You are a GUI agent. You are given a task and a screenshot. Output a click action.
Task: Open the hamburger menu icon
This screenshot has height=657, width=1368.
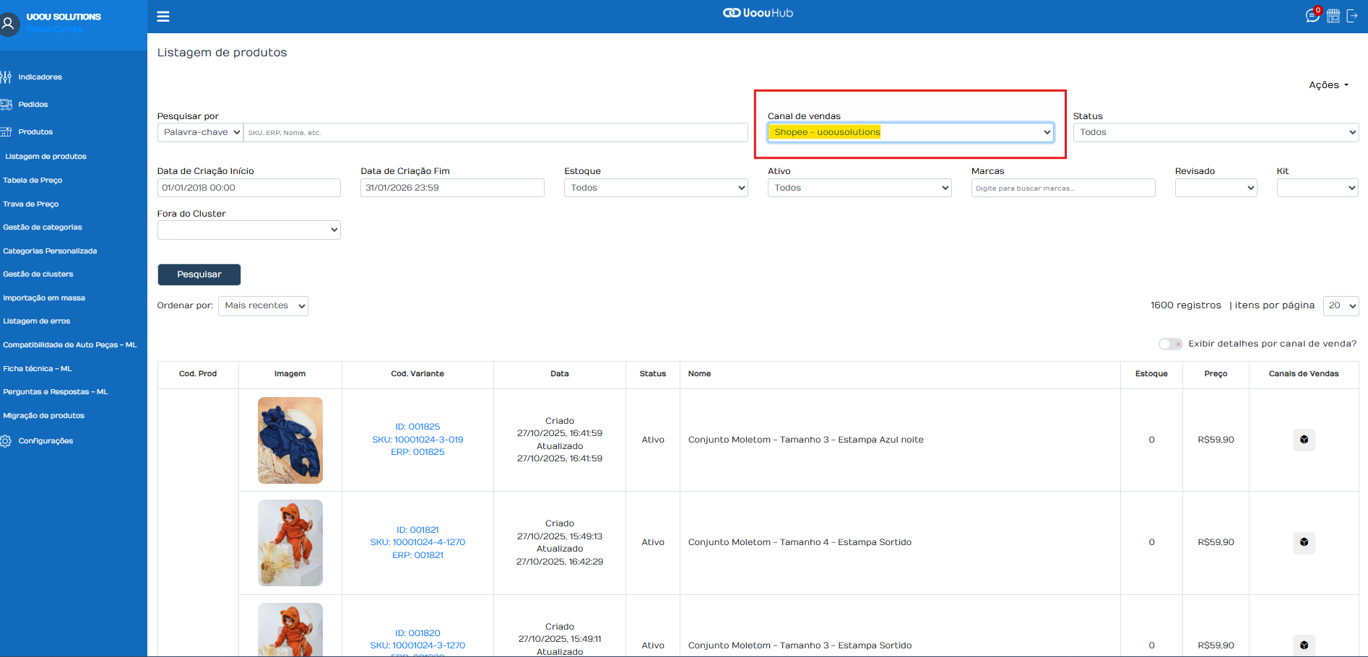(x=163, y=16)
